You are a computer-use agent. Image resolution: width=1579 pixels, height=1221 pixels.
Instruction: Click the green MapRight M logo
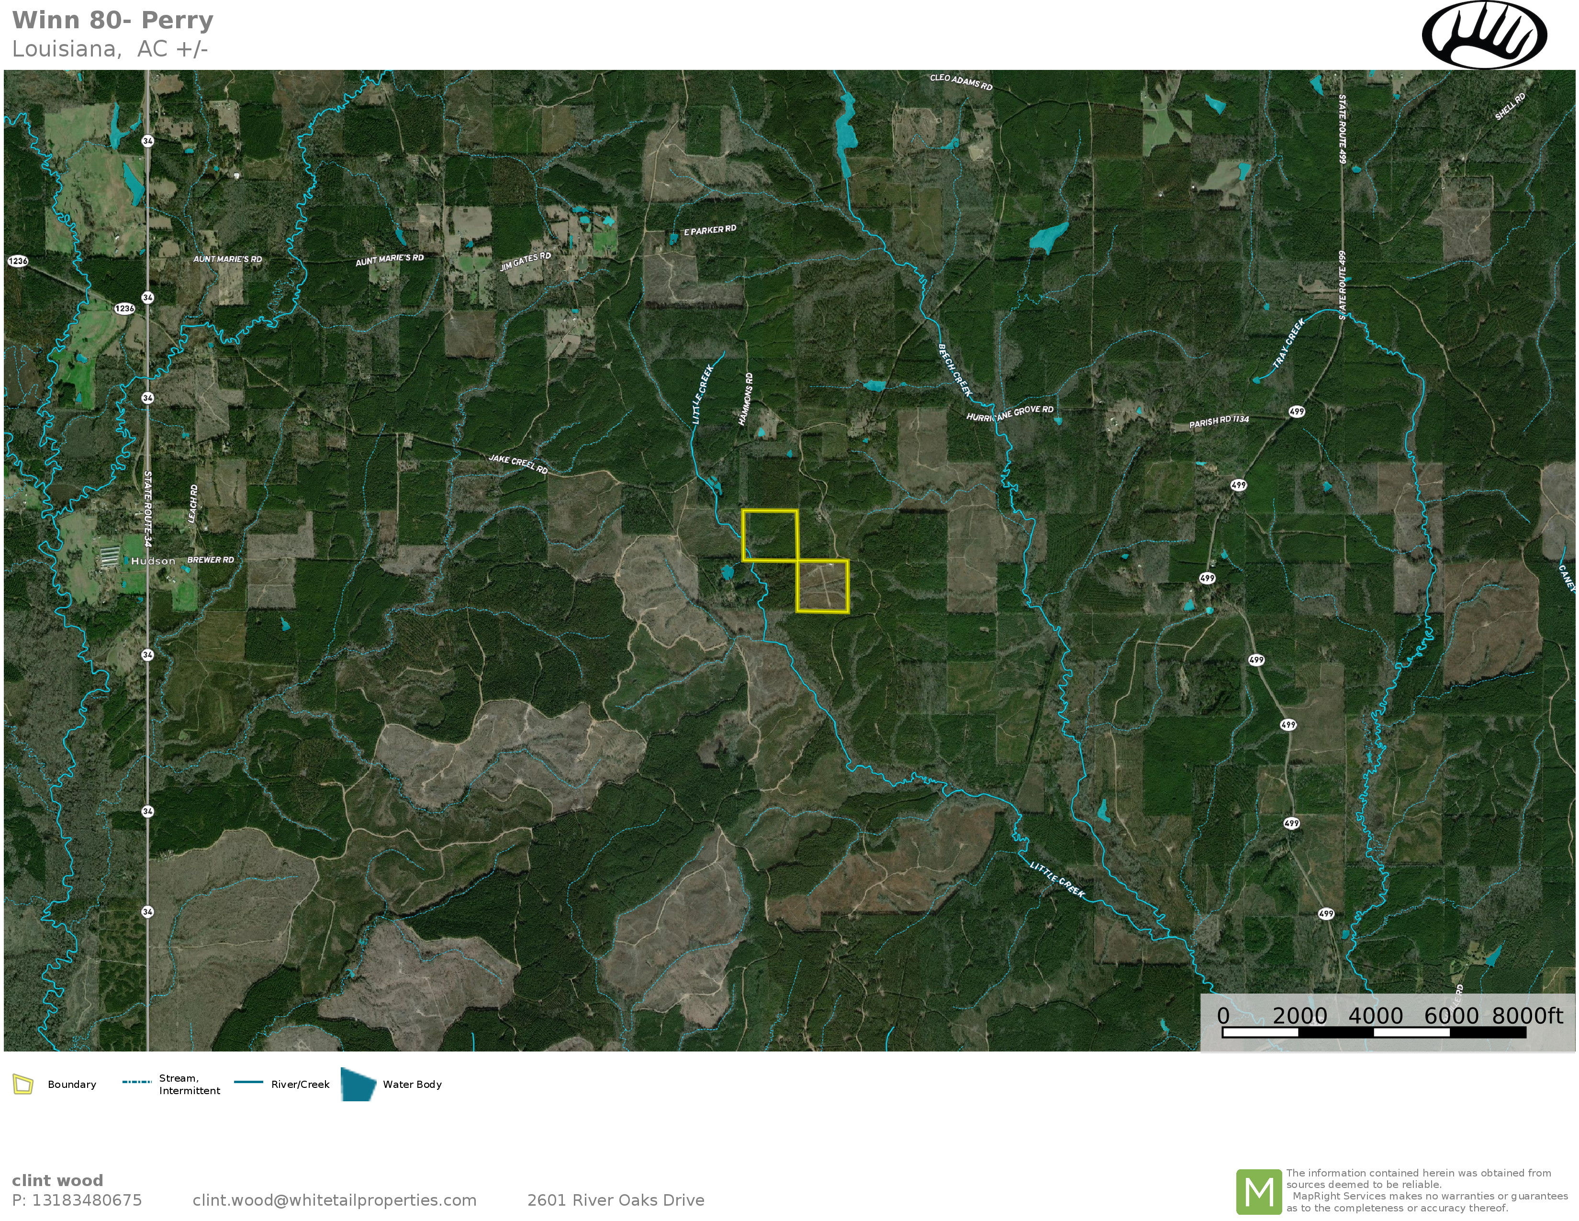(1259, 1191)
